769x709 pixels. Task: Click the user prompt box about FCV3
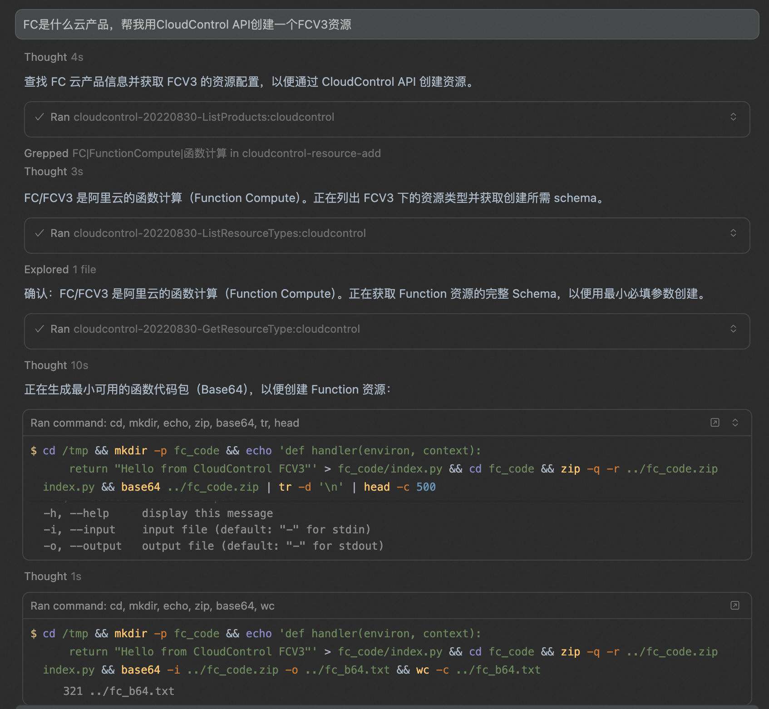387,25
